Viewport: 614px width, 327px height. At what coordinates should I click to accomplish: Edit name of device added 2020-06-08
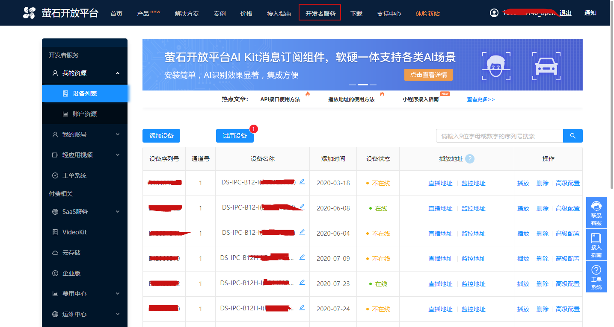click(x=302, y=207)
